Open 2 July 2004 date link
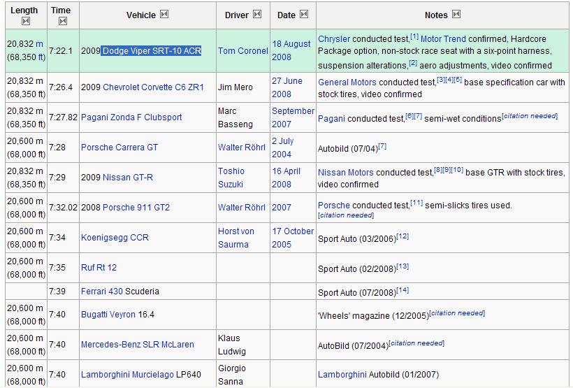573x388 pixels. (283, 148)
